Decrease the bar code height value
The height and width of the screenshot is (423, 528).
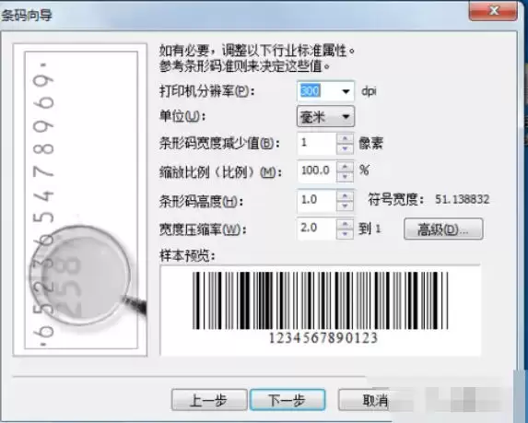coord(345,206)
